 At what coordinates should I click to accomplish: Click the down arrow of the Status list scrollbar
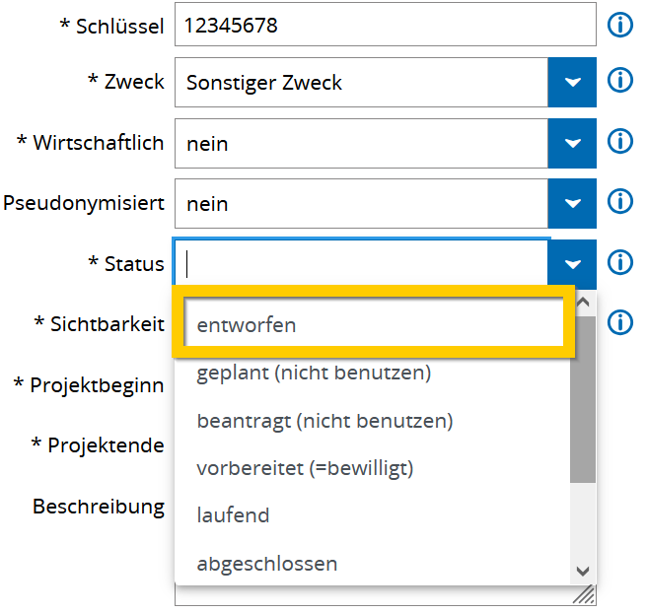[x=583, y=572]
